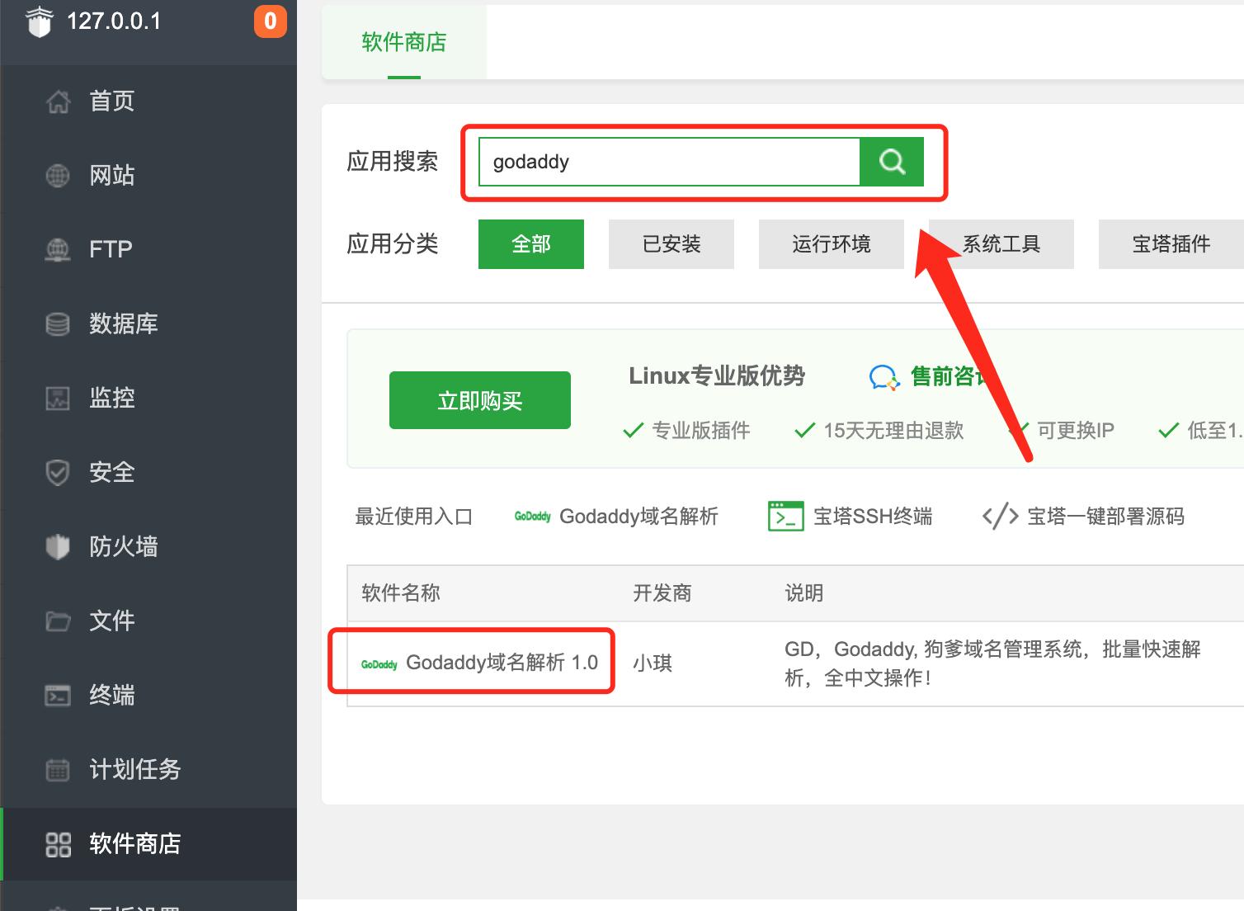Click the firewall shield icon beside 防火墙
Screen dimensions: 1244x911
coord(58,546)
